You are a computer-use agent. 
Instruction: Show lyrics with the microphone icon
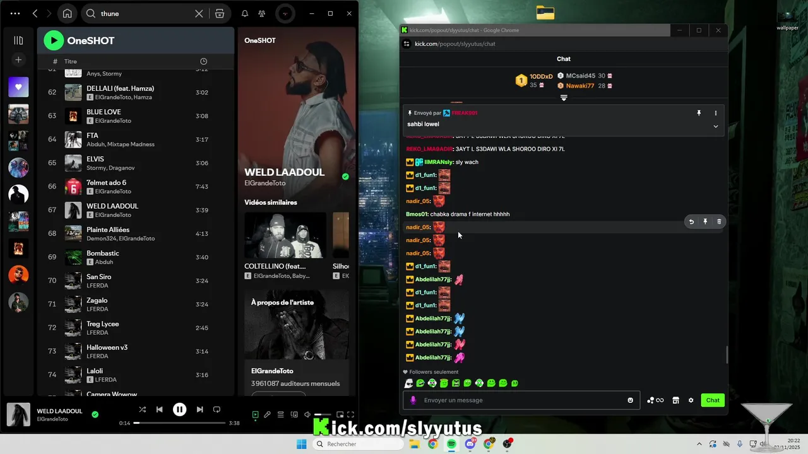(x=268, y=414)
